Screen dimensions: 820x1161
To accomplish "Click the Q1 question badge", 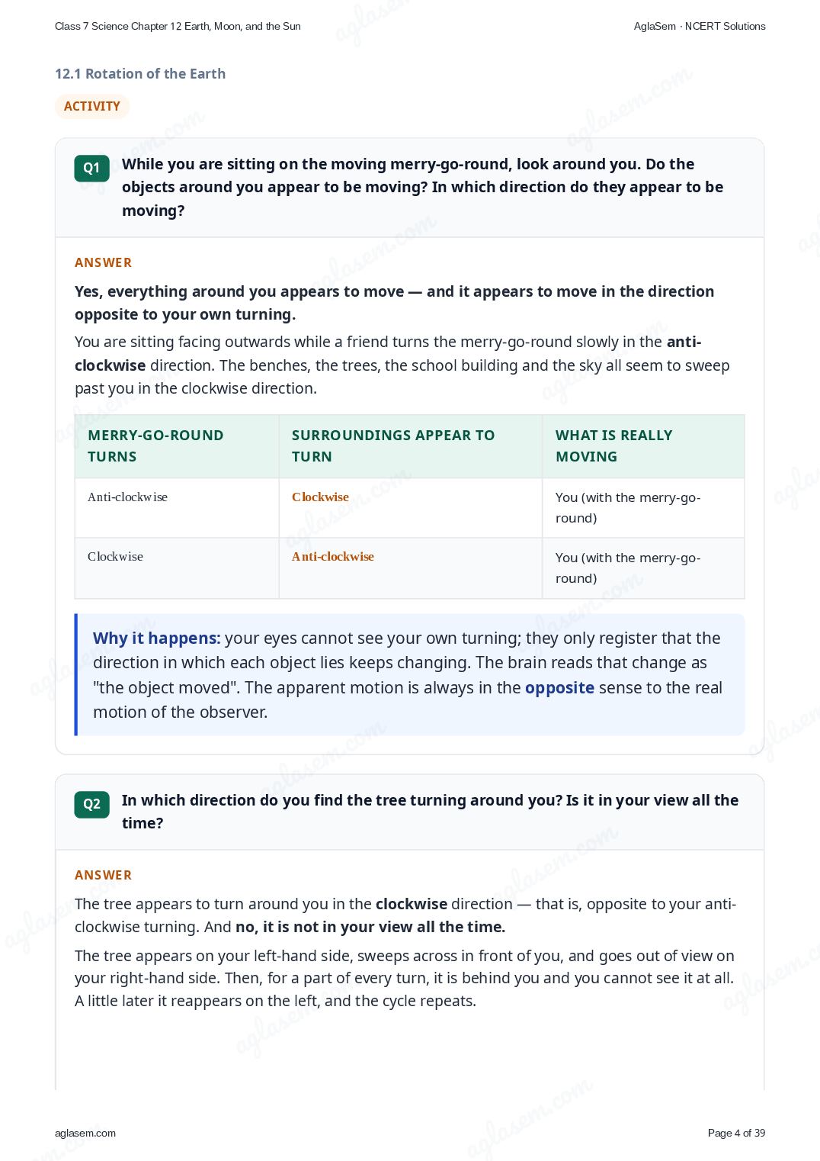I will pyautogui.click(x=91, y=169).
